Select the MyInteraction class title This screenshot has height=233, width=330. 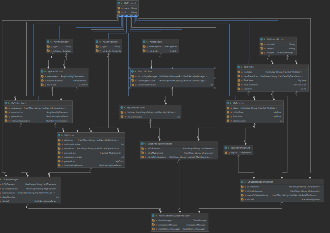coord(136,108)
